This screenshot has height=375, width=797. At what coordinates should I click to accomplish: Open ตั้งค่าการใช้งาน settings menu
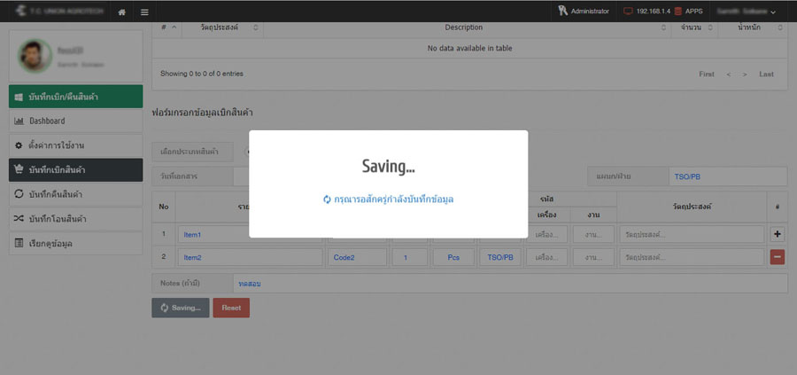click(x=76, y=145)
